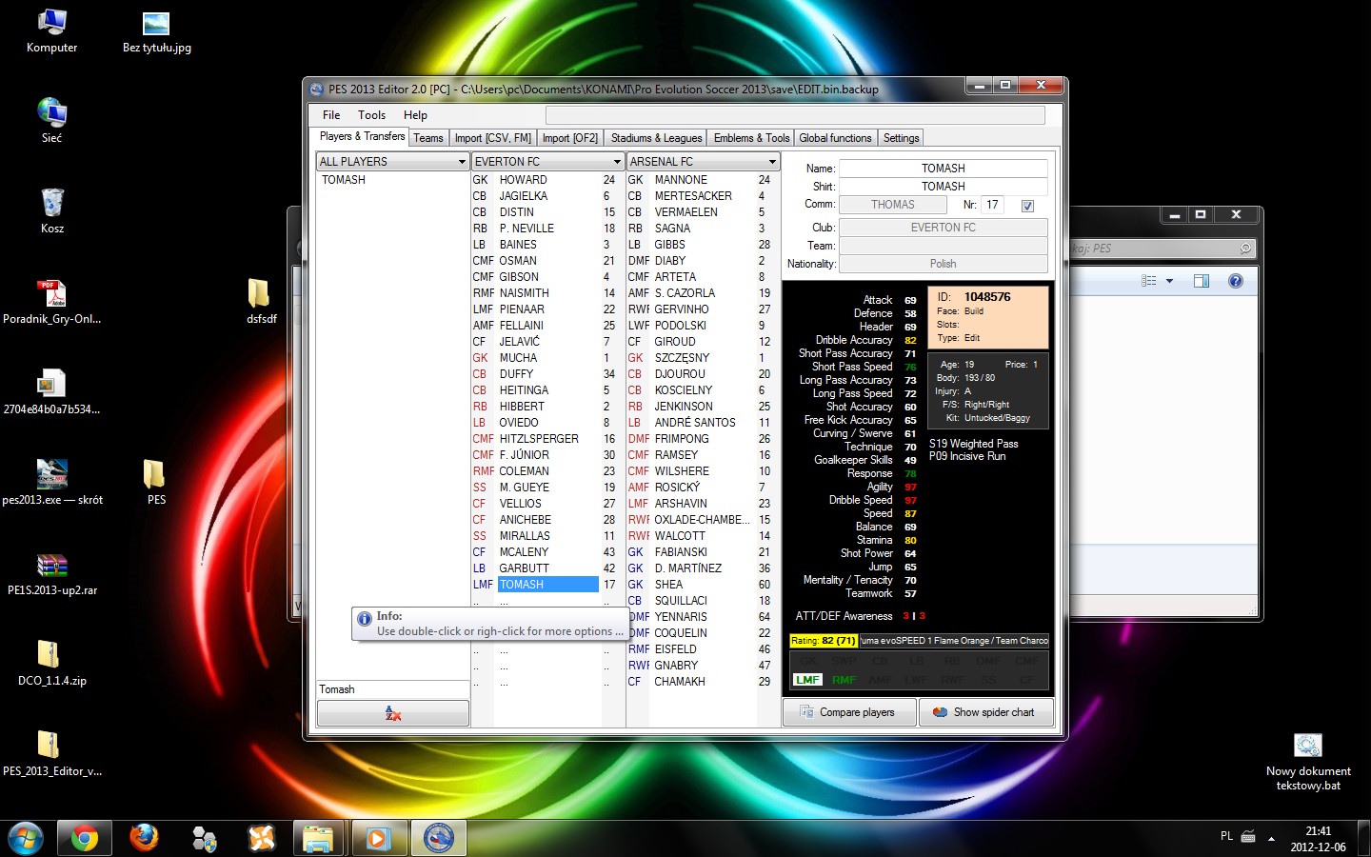Screen dimensions: 1371x857
Task: Click the Compare players button
Action: [849, 712]
